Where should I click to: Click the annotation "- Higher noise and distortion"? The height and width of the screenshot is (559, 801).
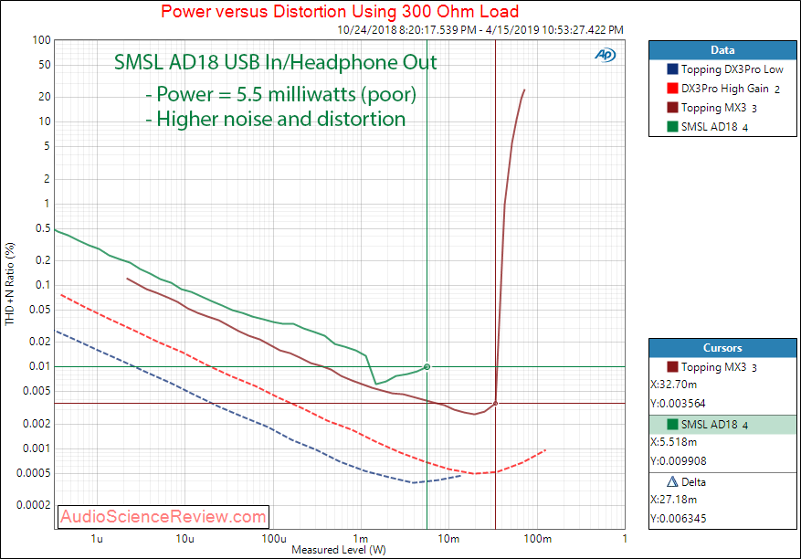pyautogui.click(x=276, y=119)
